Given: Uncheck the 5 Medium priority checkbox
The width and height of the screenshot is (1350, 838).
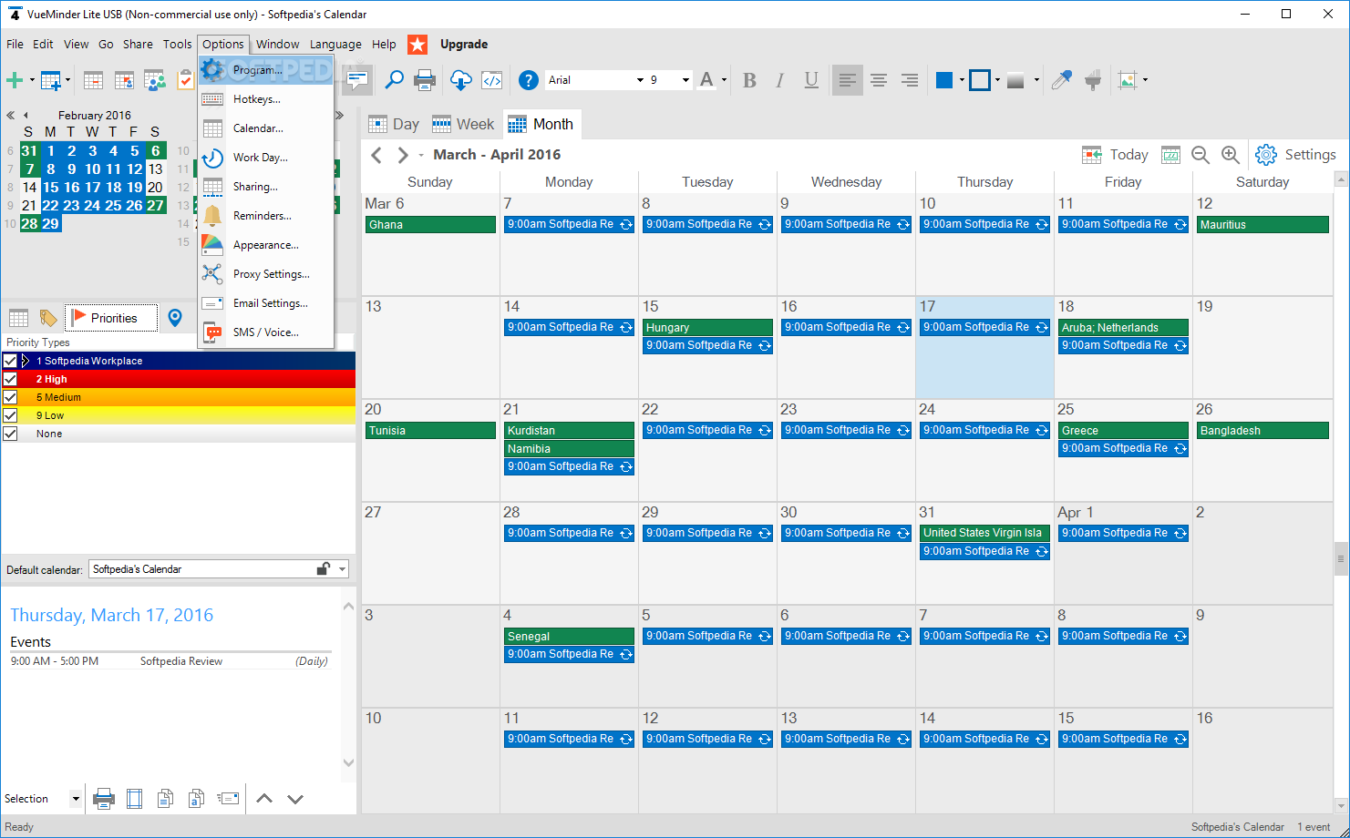Looking at the screenshot, I should pos(10,397).
